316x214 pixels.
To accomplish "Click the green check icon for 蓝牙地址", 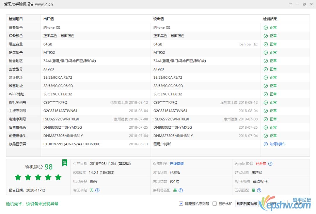I will (266, 77).
